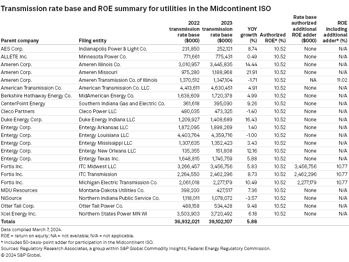The height and width of the screenshot is (262, 349).
Task: Select the Minnesota Power Co. filing entity
Action: click(103, 56)
